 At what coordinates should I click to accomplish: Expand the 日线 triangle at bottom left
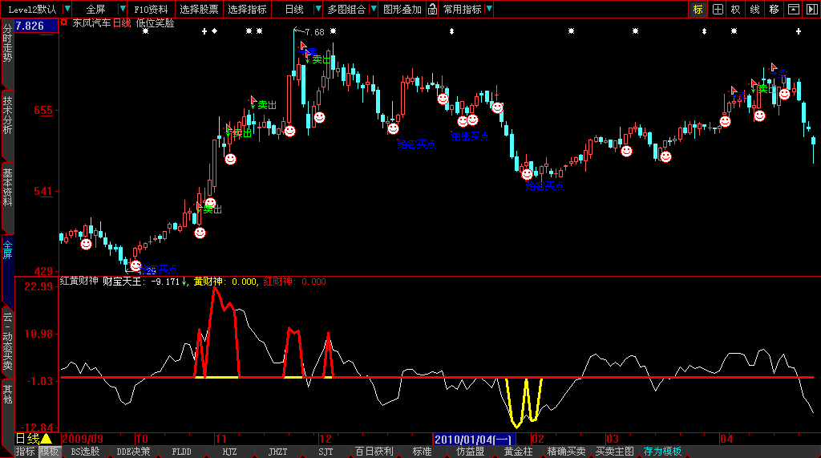46,439
